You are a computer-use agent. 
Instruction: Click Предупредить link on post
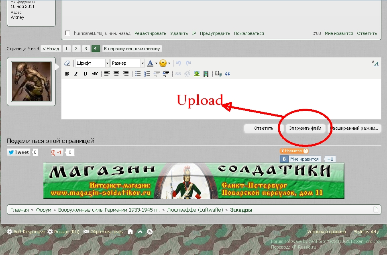215,33
